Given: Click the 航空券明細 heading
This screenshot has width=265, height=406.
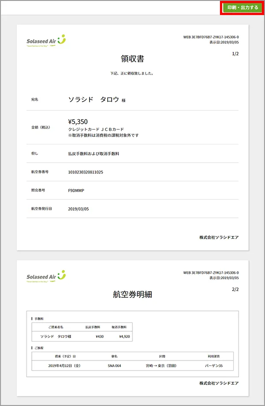Looking at the screenshot, I should [132, 294].
